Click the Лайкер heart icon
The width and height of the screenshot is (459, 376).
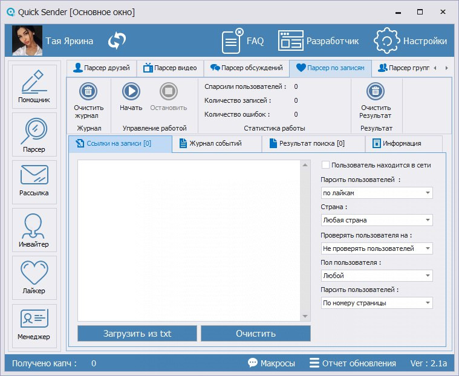coord(34,277)
